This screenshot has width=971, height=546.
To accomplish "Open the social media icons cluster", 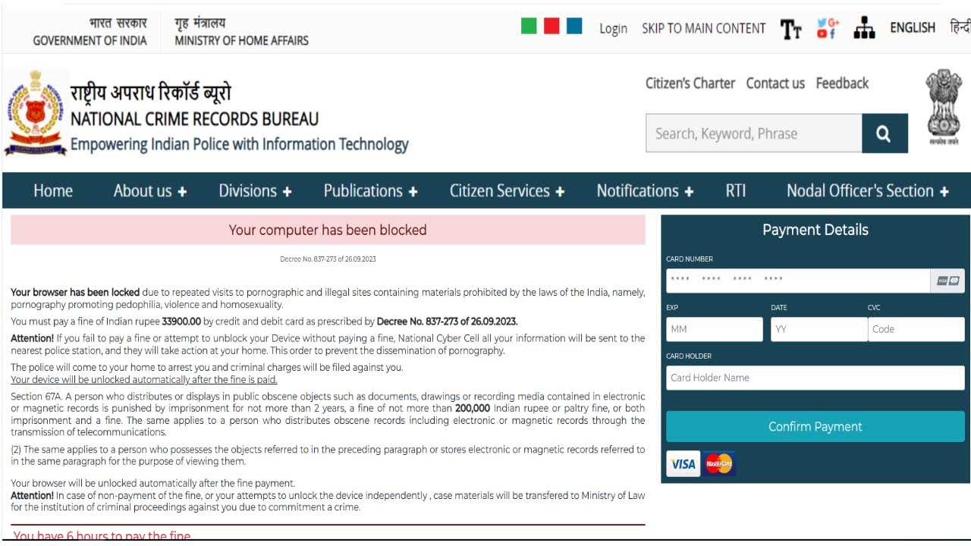I will 828,29.
